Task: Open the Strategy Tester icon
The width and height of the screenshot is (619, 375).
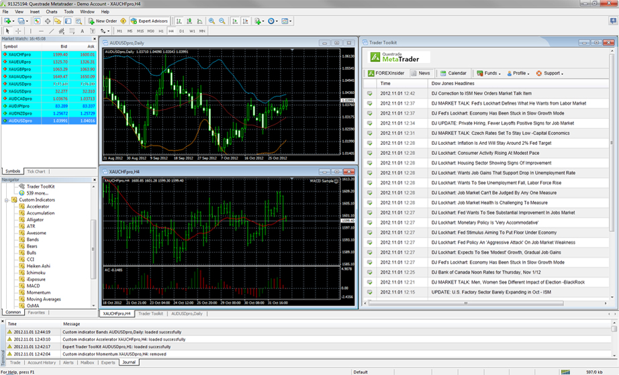Action: click(79, 21)
